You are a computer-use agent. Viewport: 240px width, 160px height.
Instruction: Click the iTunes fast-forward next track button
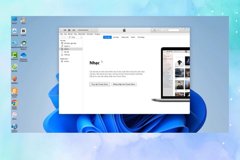pyautogui.click(x=74, y=30)
